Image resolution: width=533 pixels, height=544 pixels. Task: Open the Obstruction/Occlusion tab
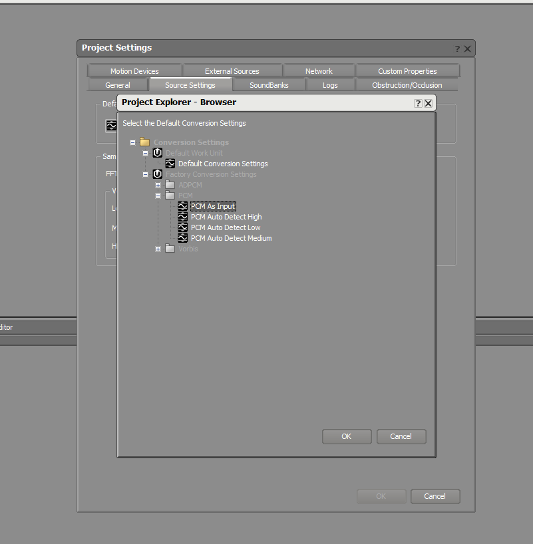click(407, 85)
